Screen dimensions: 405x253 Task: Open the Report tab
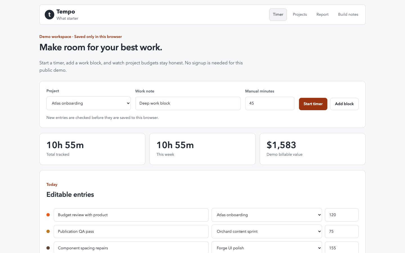[x=322, y=15]
